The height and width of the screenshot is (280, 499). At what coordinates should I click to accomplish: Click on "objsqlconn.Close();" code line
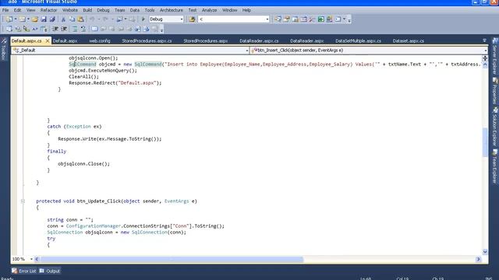(83, 164)
